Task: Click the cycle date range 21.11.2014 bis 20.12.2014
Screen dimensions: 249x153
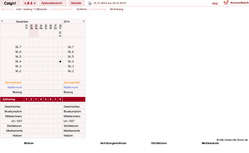Action: [x=110, y=3]
